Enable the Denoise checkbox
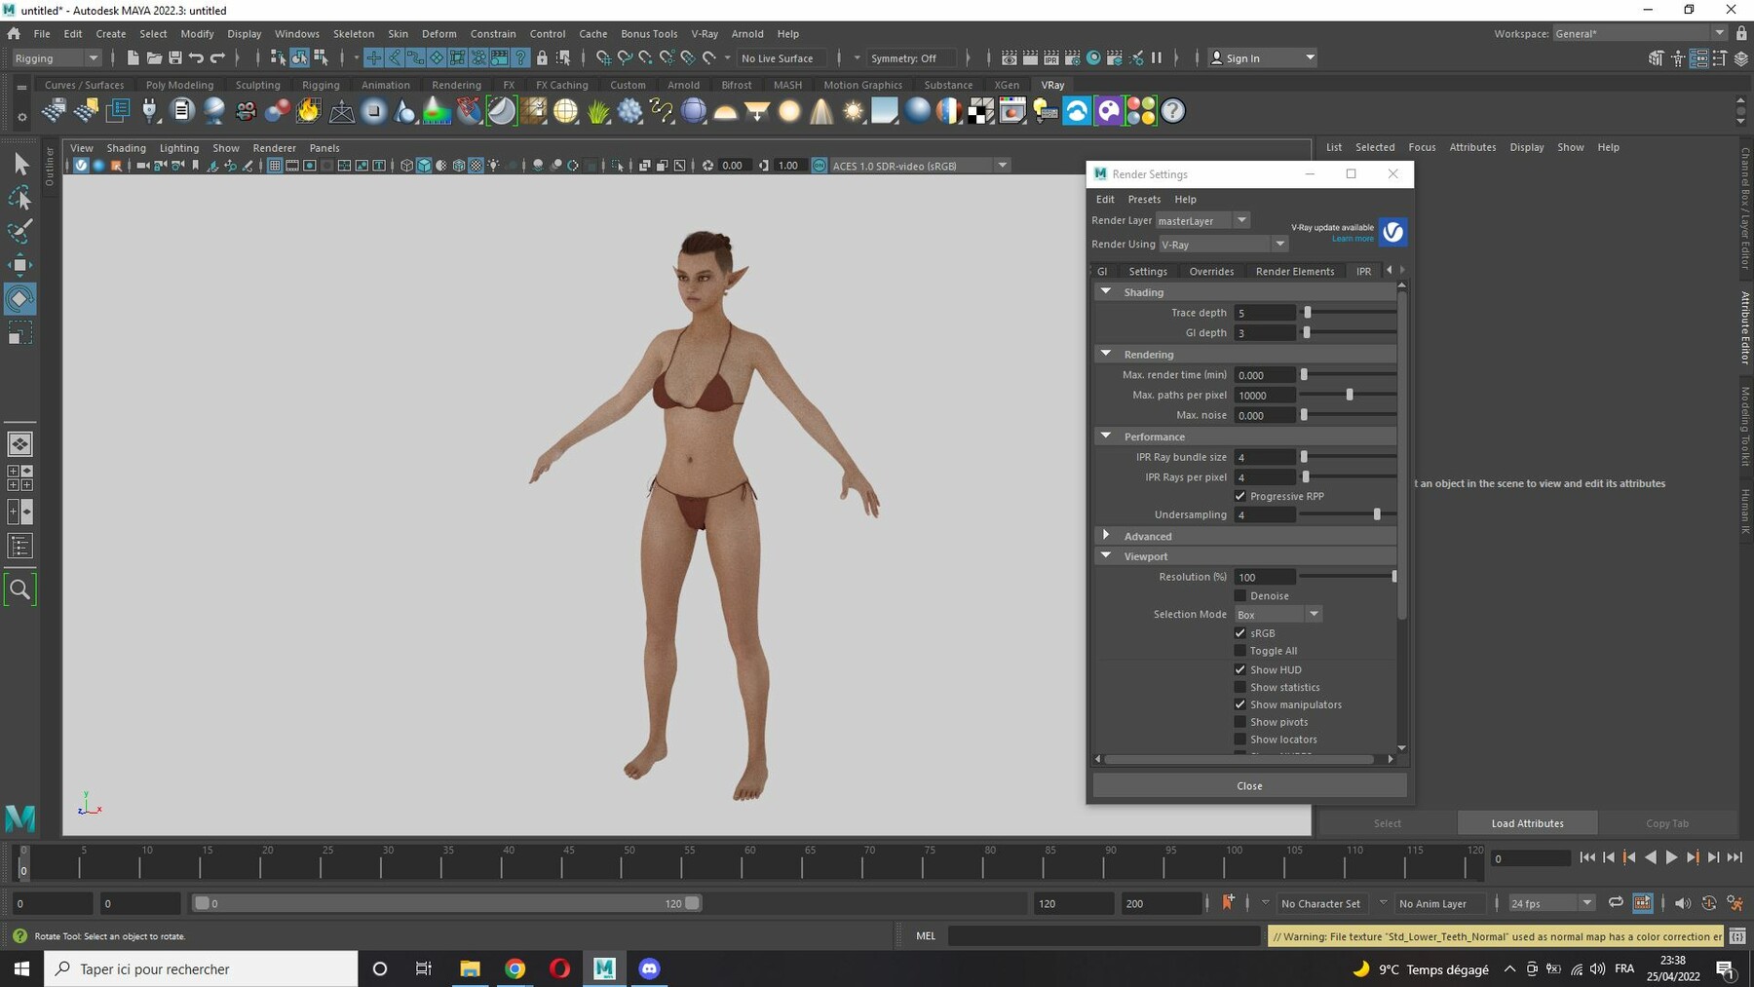This screenshot has width=1754, height=987. (1240, 595)
